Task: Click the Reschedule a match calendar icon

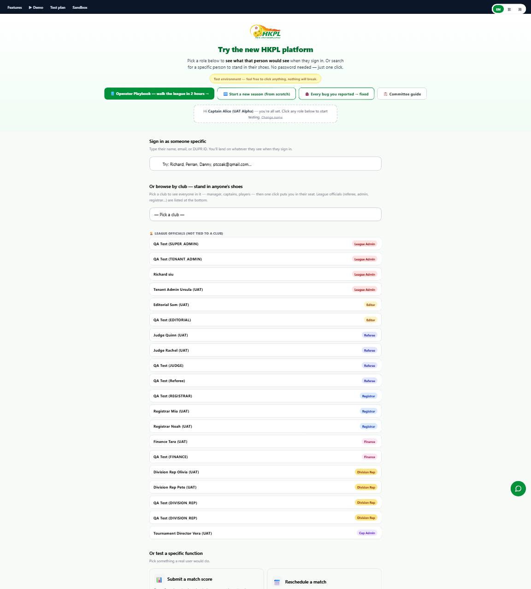Action: [277, 582]
